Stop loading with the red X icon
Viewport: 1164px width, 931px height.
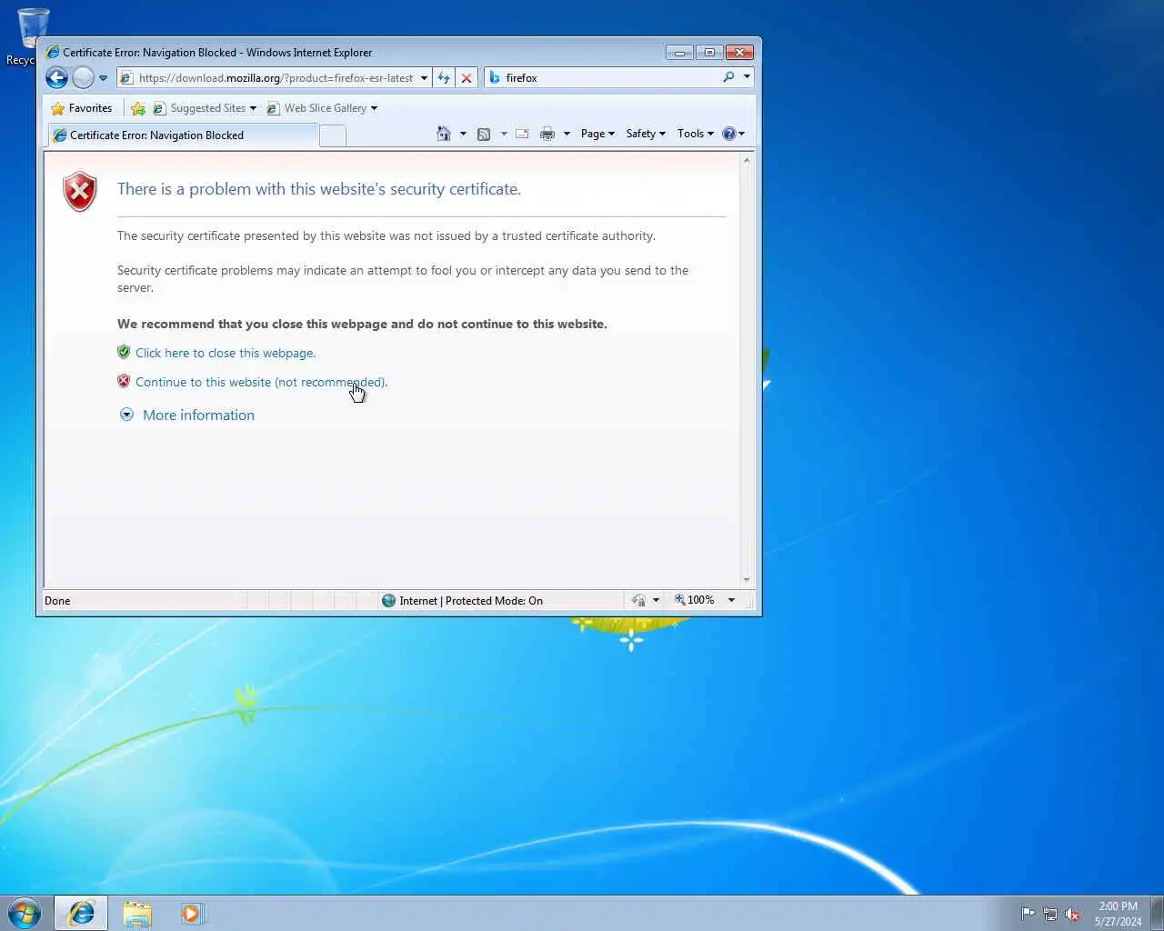[467, 78]
